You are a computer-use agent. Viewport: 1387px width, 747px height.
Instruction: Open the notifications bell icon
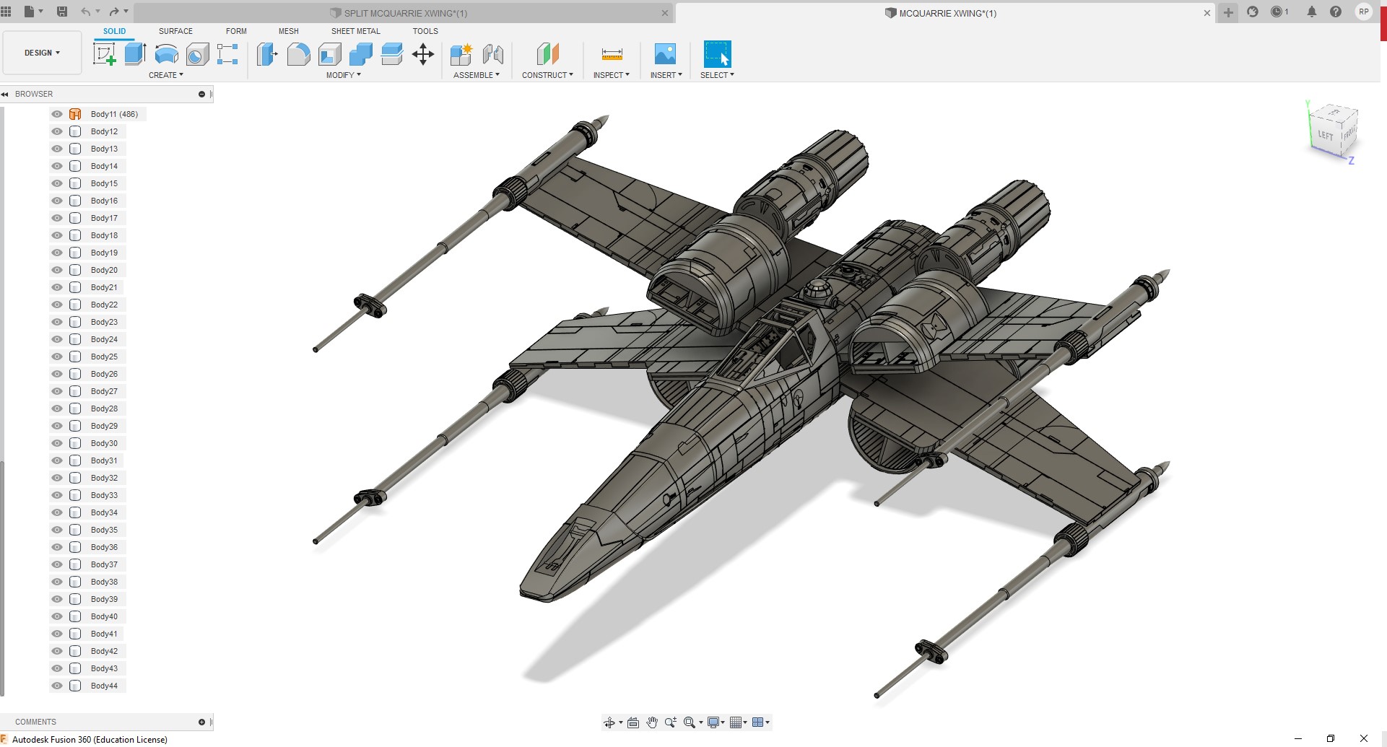point(1312,12)
